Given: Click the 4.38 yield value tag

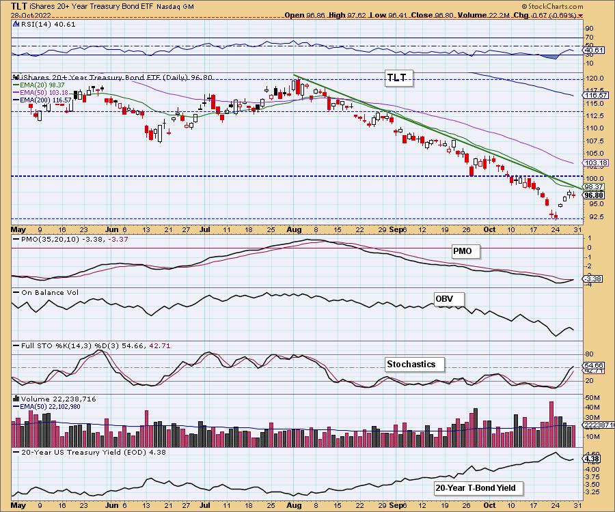Looking at the screenshot, I should pyautogui.click(x=592, y=459).
